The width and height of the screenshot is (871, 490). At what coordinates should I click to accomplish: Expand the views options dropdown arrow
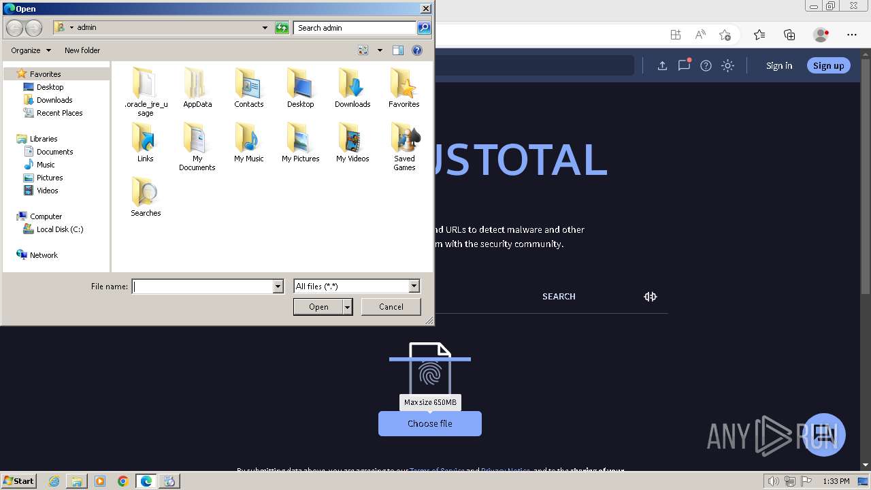pyautogui.click(x=380, y=50)
